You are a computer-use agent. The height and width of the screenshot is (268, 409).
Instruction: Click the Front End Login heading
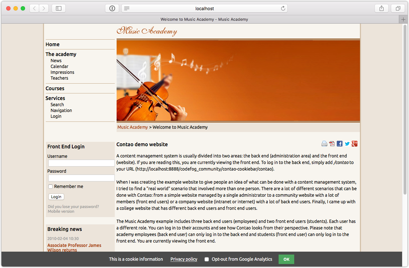[66, 147]
